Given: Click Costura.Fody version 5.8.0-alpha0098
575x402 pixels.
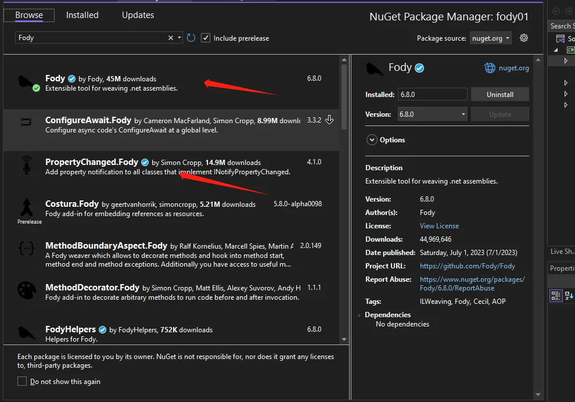Looking at the screenshot, I should coord(297,204).
